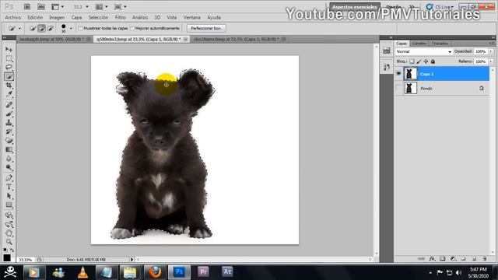Delete layer with trash icon
This screenshot has width=498, height=280.
click(484, 259)
